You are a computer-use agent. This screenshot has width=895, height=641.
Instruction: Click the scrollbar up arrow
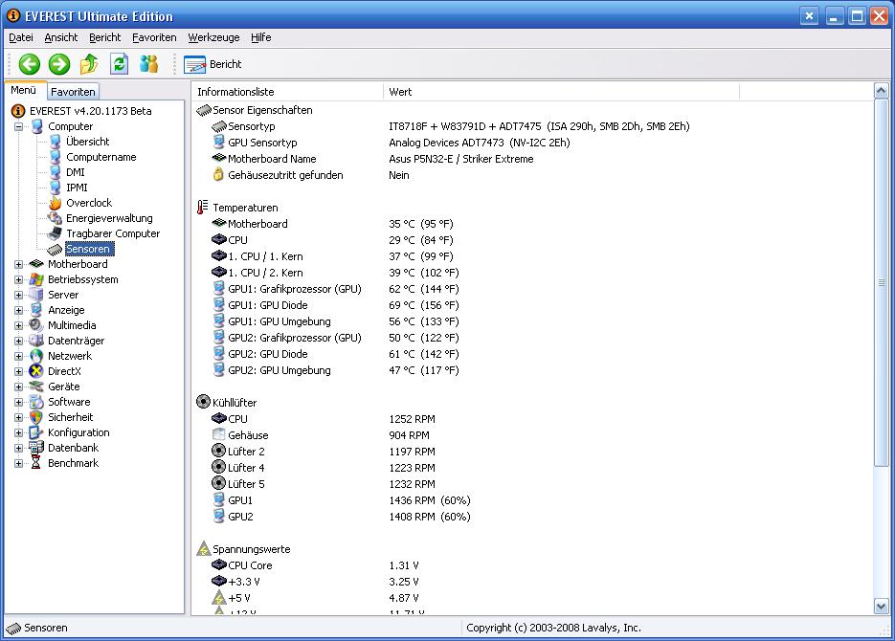[881, 91]
